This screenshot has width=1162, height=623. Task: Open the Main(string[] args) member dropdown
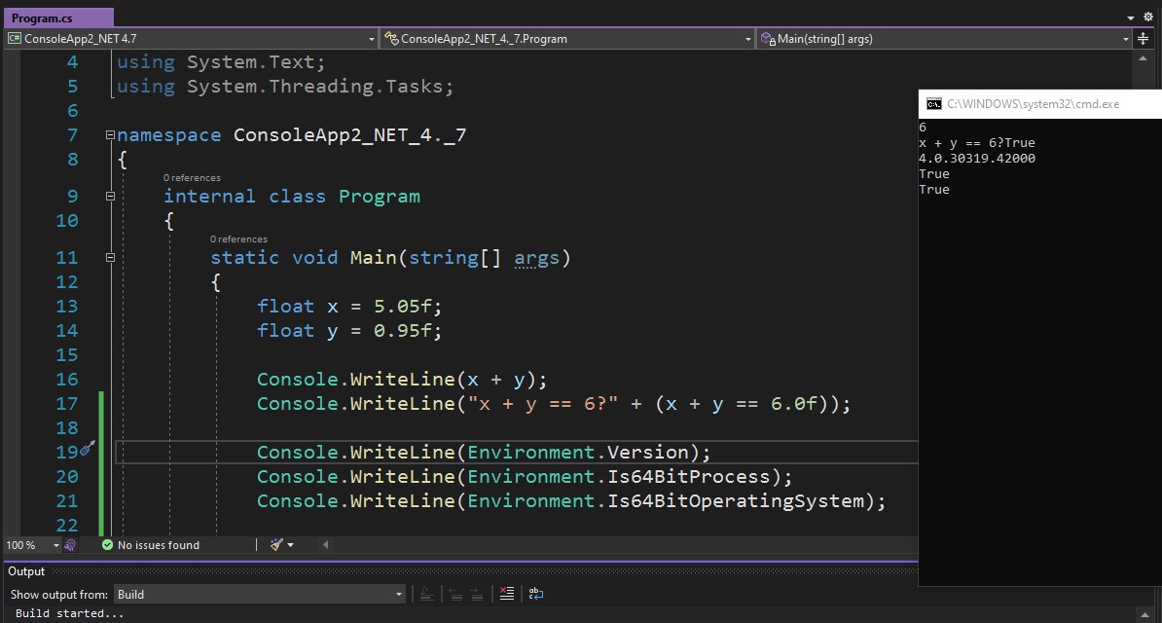point(945,39)
